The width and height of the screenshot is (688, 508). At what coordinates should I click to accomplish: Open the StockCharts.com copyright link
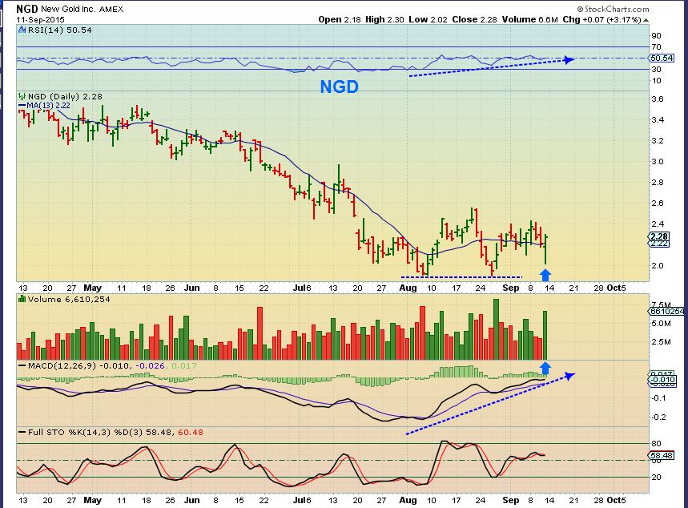(x=613, y=9)
